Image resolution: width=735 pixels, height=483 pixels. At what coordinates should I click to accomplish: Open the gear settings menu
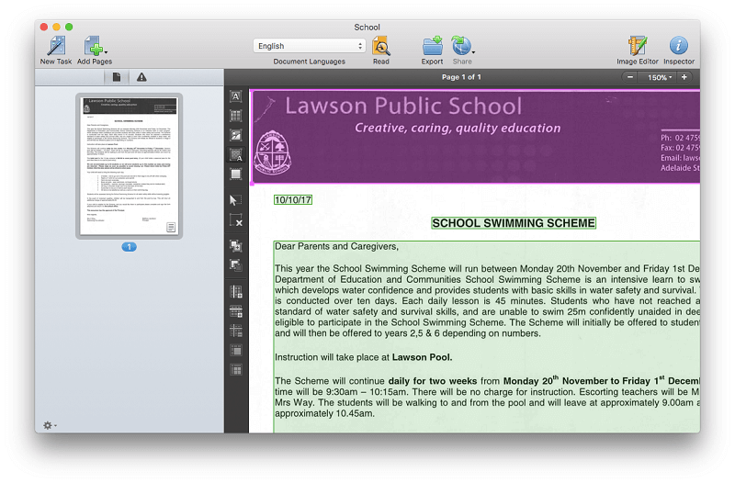coord(50,425)
